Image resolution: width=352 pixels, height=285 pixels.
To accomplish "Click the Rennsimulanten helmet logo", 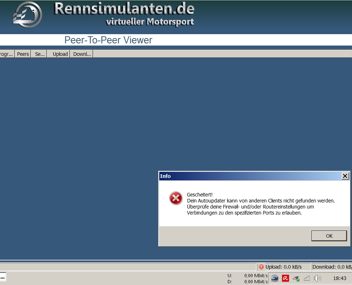I will [x=27, y=14].
